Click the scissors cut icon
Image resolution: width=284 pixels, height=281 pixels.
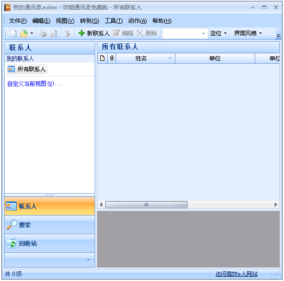(68, 33)
